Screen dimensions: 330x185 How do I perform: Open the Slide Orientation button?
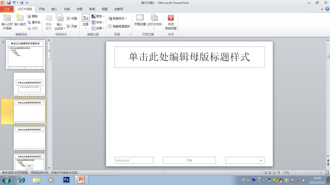154,22
